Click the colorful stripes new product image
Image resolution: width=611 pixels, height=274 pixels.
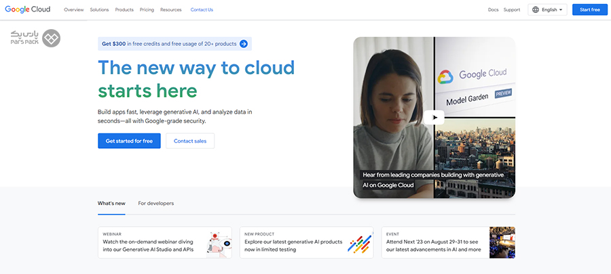(x=359, y=244)
